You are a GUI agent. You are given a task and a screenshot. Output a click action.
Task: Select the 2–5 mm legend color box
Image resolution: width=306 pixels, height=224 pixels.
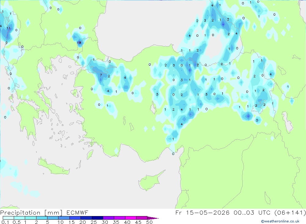42,218
